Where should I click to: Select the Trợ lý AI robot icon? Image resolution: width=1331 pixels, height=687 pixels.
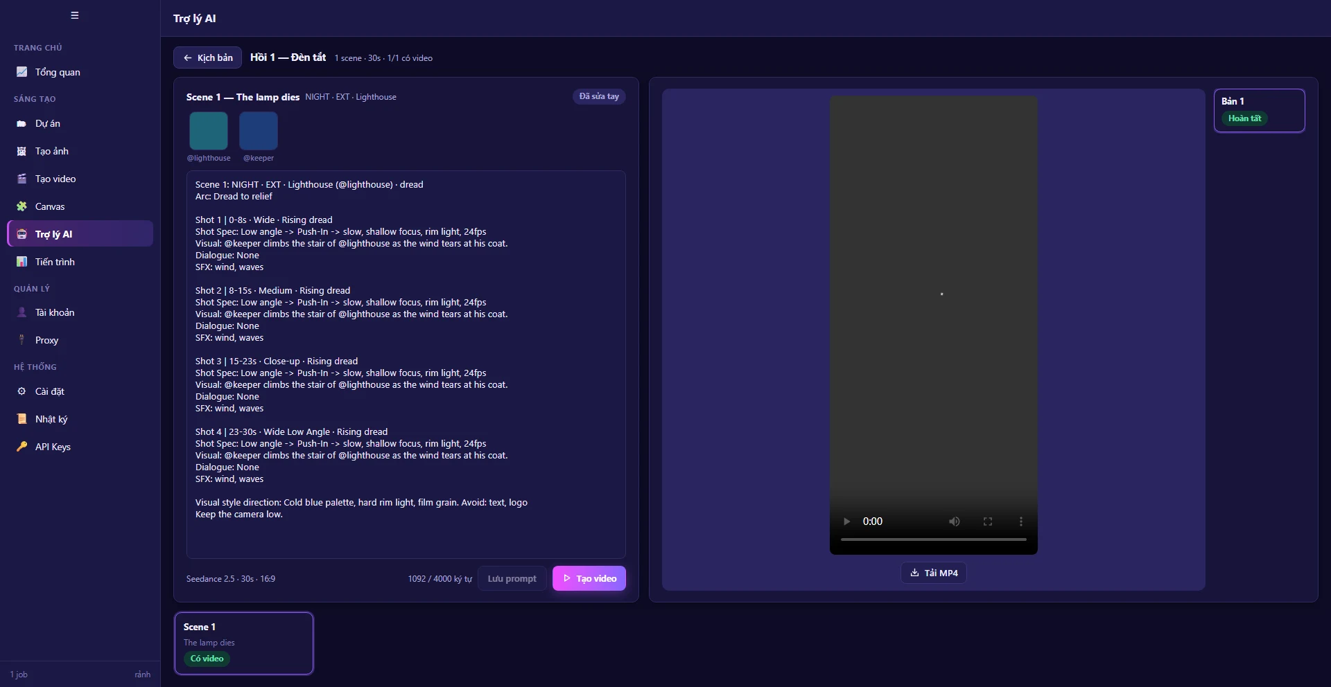(21, 234)
